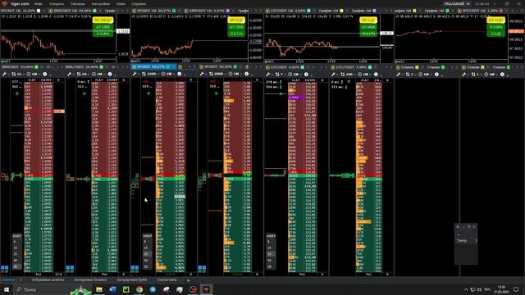This screenshot has width=525, height=295.
Task: Click the Windows Start button
Action: 6,289
